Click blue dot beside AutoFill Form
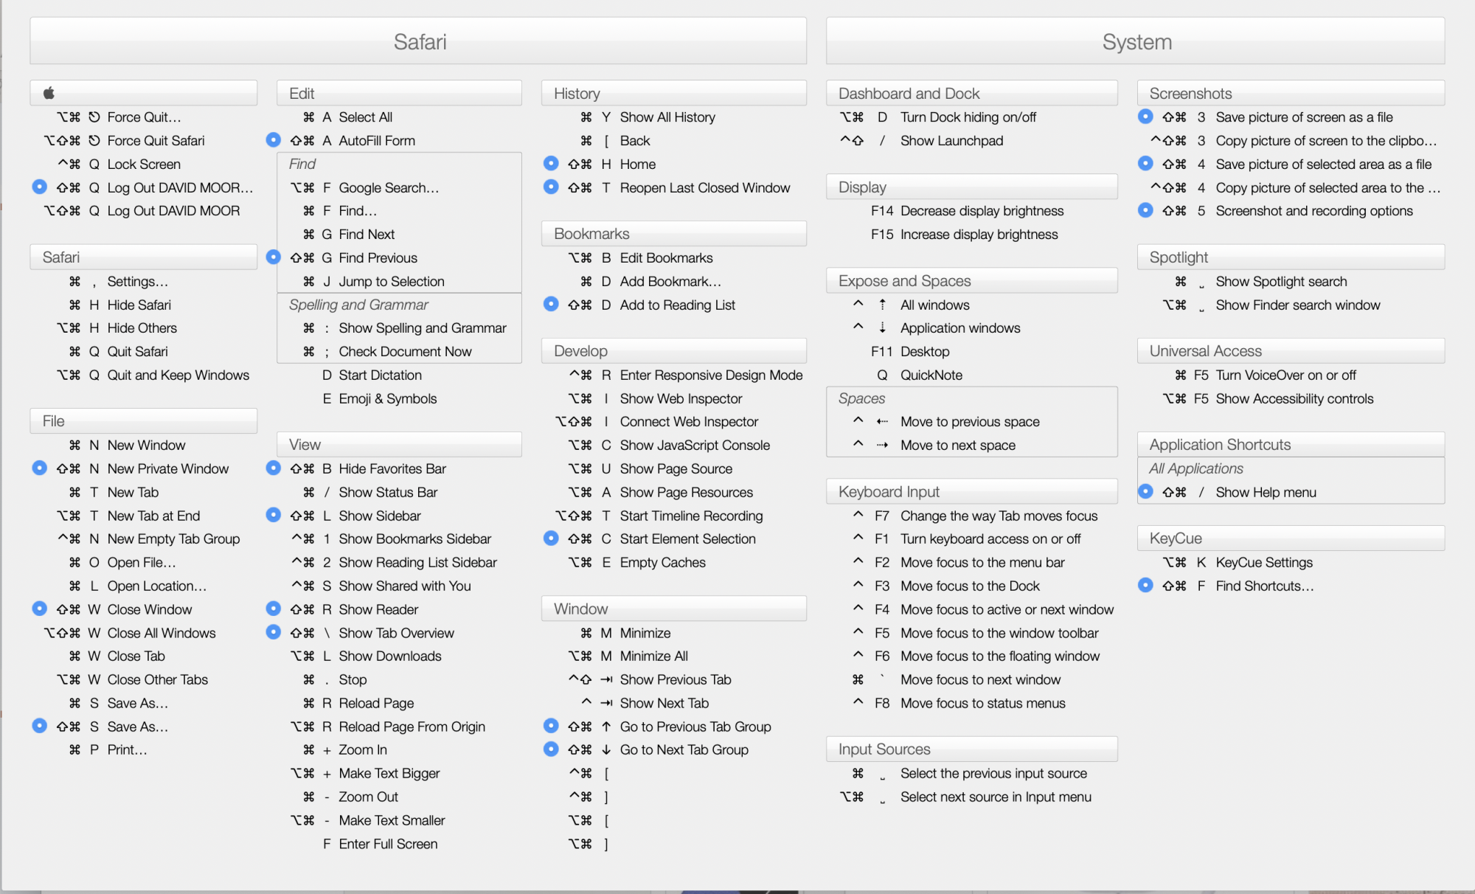This screenshot has height=894, width=1475. 274,140
